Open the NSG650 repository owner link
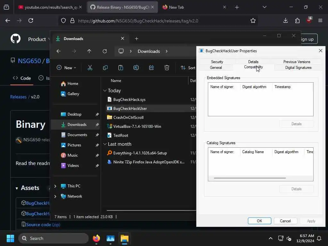Screen dimensions: 328x246 point(29,61)
